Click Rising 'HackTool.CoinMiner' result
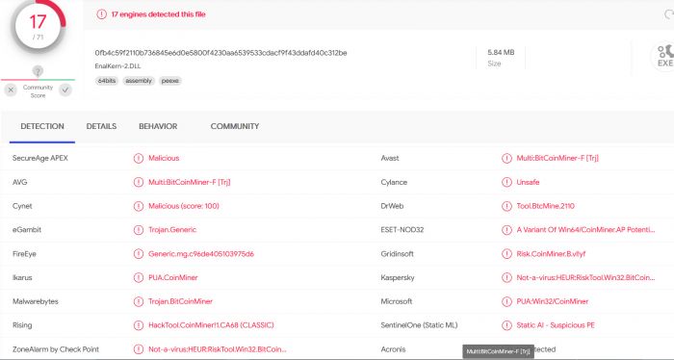674x360 pixels. tap(211, 325)
